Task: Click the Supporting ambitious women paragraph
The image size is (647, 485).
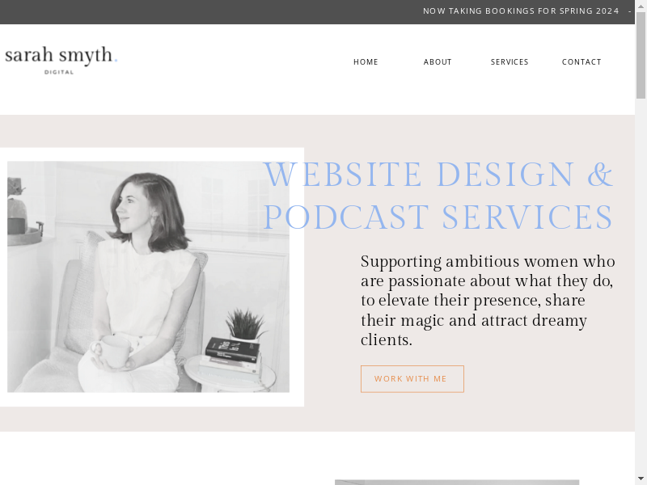Action: coord(488,301)
